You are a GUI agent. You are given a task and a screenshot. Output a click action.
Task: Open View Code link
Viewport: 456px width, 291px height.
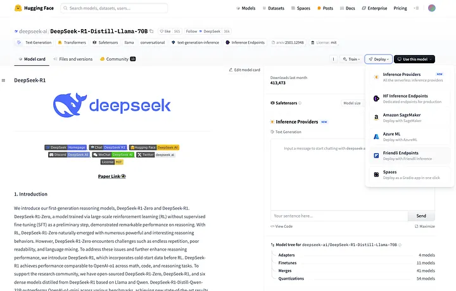click(281, 226)
